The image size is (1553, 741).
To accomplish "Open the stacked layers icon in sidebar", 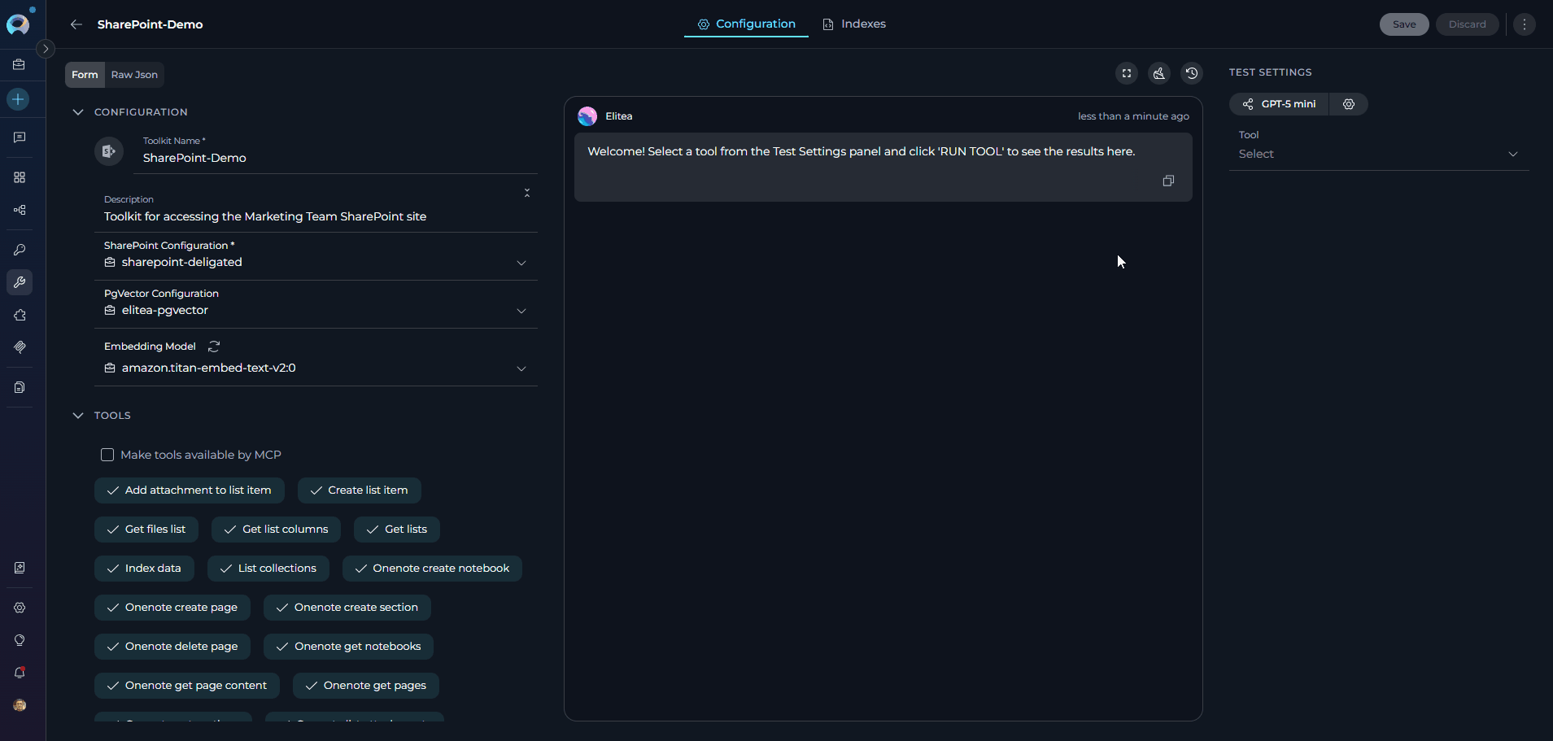I will [20, 347].
